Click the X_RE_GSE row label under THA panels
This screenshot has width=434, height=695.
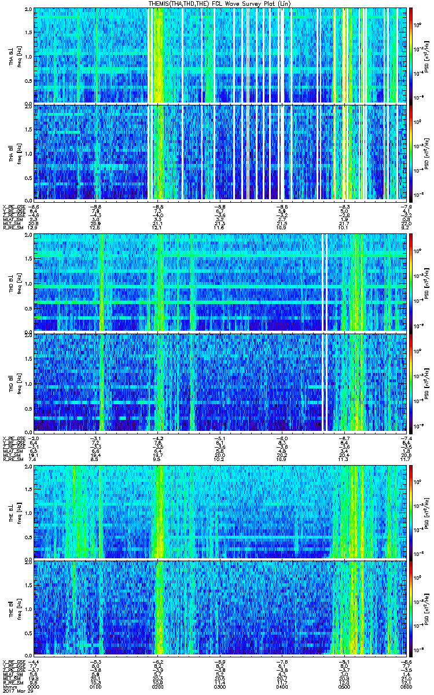(x=13, y=206)
